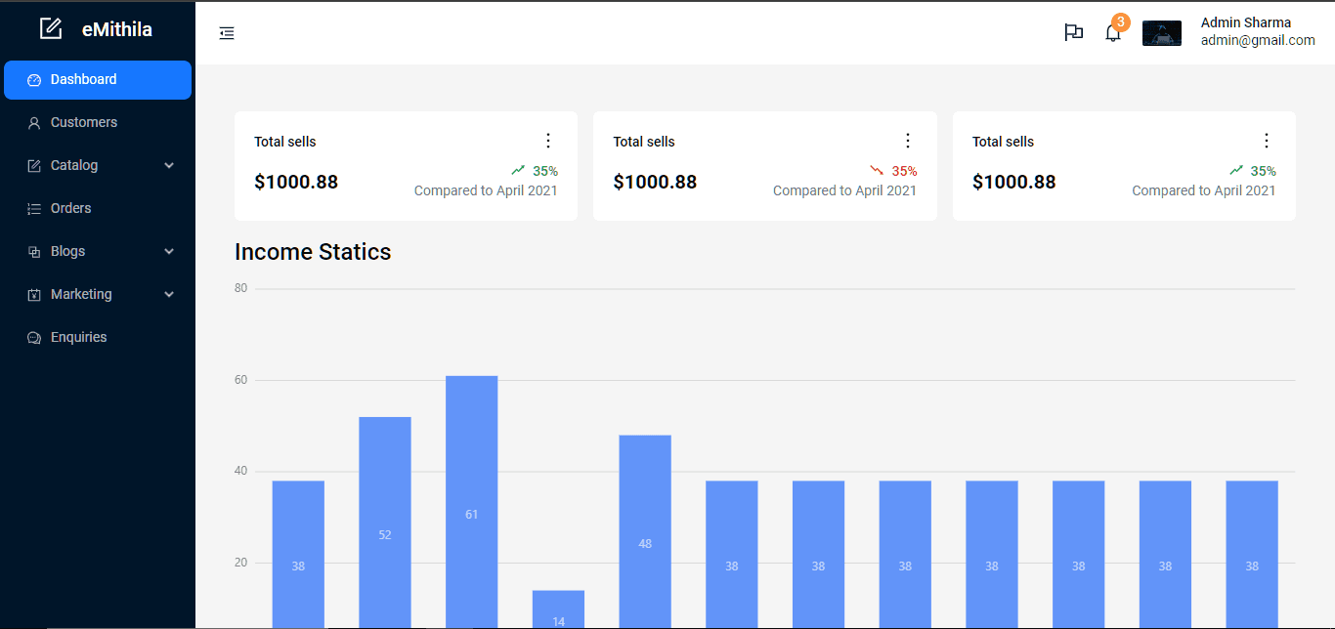Viewport: 1335px width, 629px height.
Task: Expand the Catalog submenu chevron
Action: pos(169,166)
